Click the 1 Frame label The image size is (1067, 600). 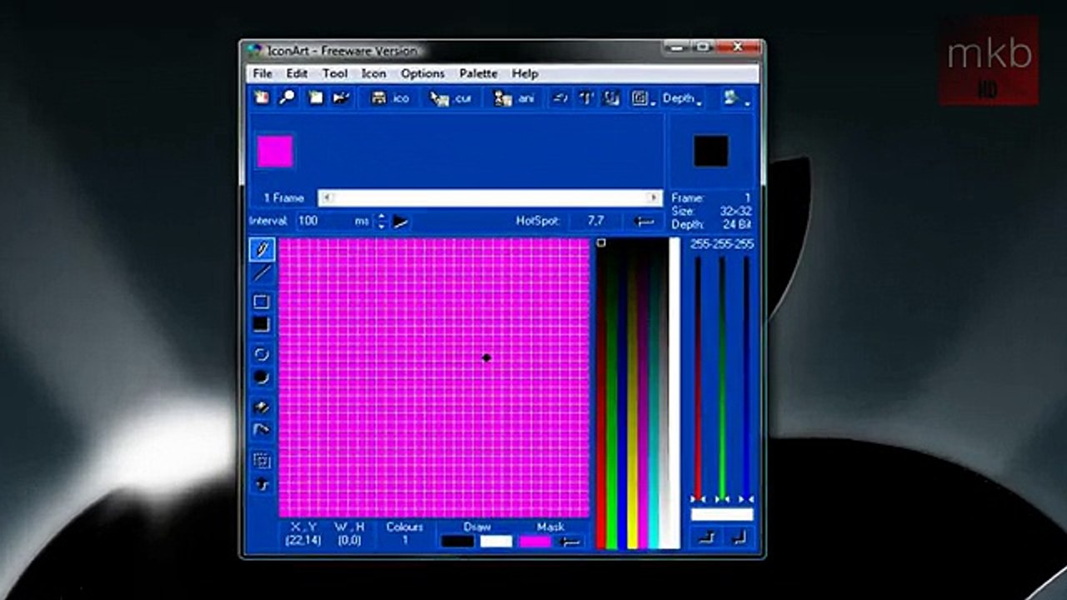(283, 197)
